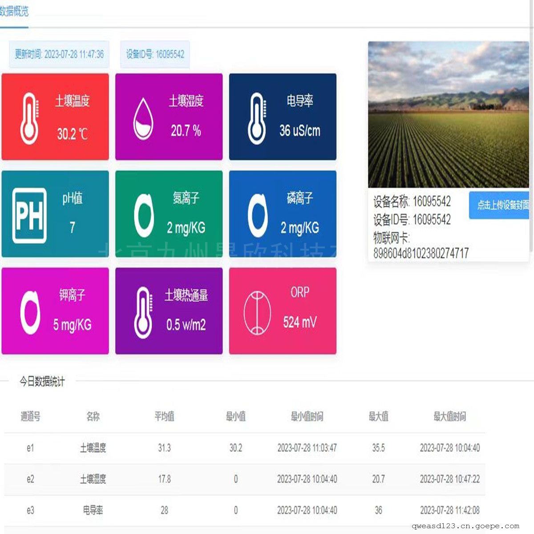The image size is (534, 534).
Task: Select the e2 土壤湿度 table row
Action: [244, 479]
